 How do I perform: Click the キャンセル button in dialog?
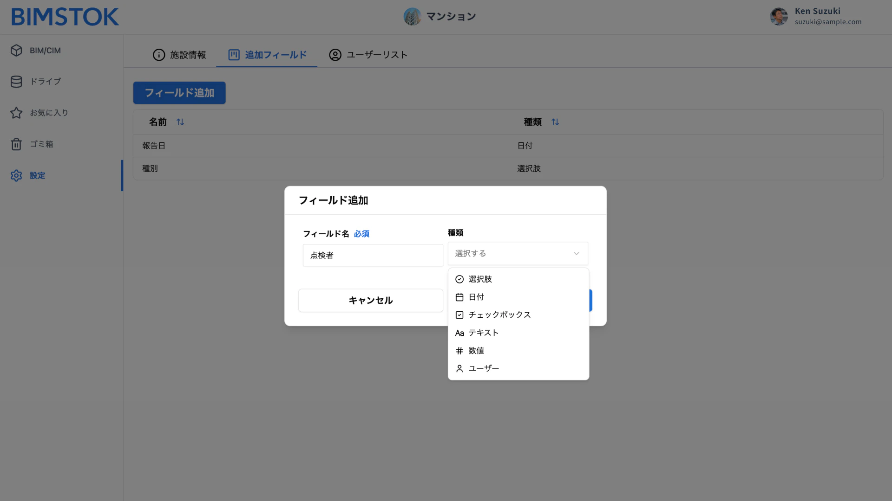tap(371, 301)
